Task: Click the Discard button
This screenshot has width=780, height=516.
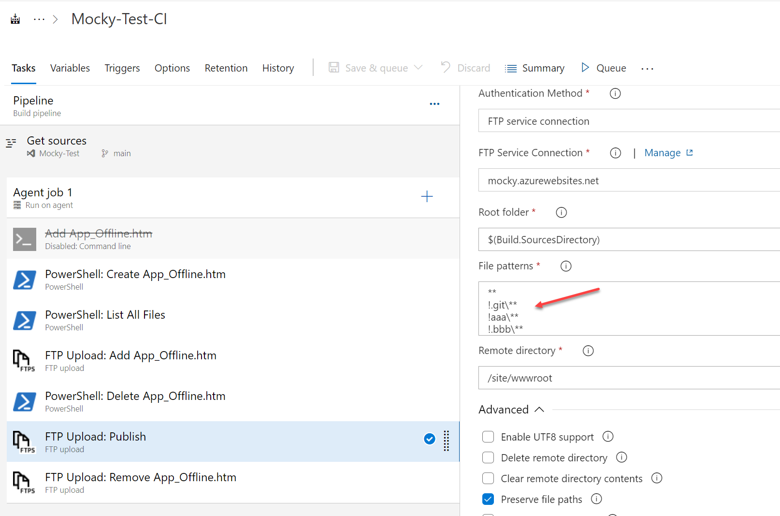Action: point(465,68)
